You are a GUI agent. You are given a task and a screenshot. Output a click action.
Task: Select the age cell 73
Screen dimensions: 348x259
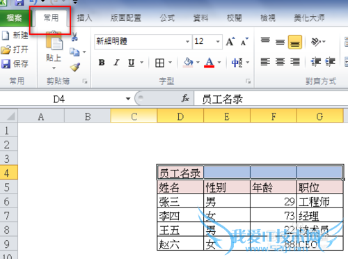(274, 215)
